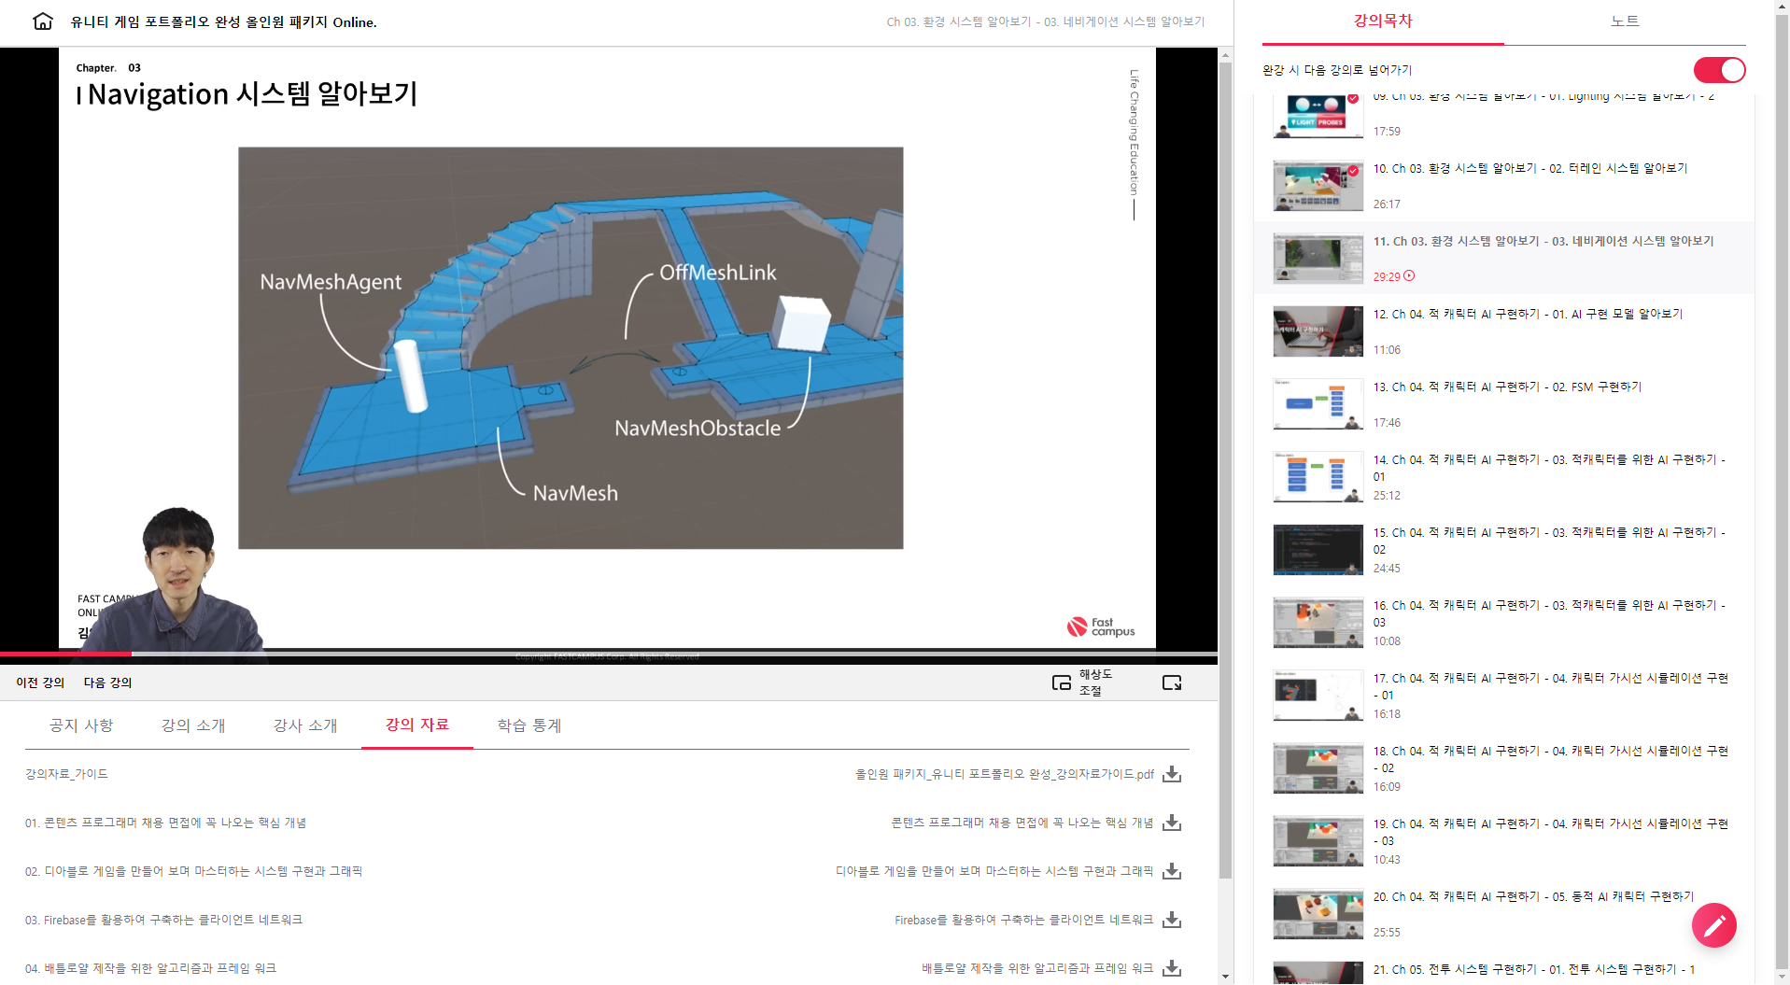The width and height of the screenshot is (1790, 985).
Task: Click thumbnail of lecture 09 Lighting 시스템
Action: click(x=1318, y=116)
